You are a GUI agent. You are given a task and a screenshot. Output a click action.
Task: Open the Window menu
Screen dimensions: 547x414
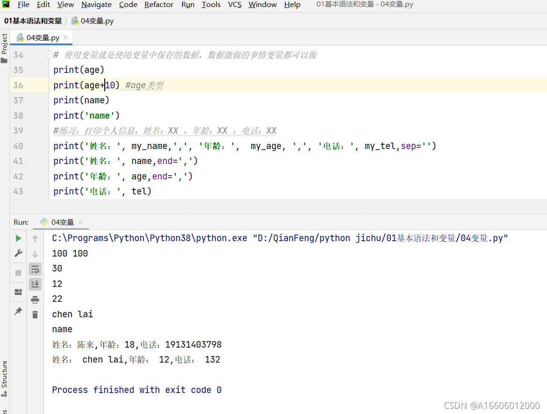point(262,5)
